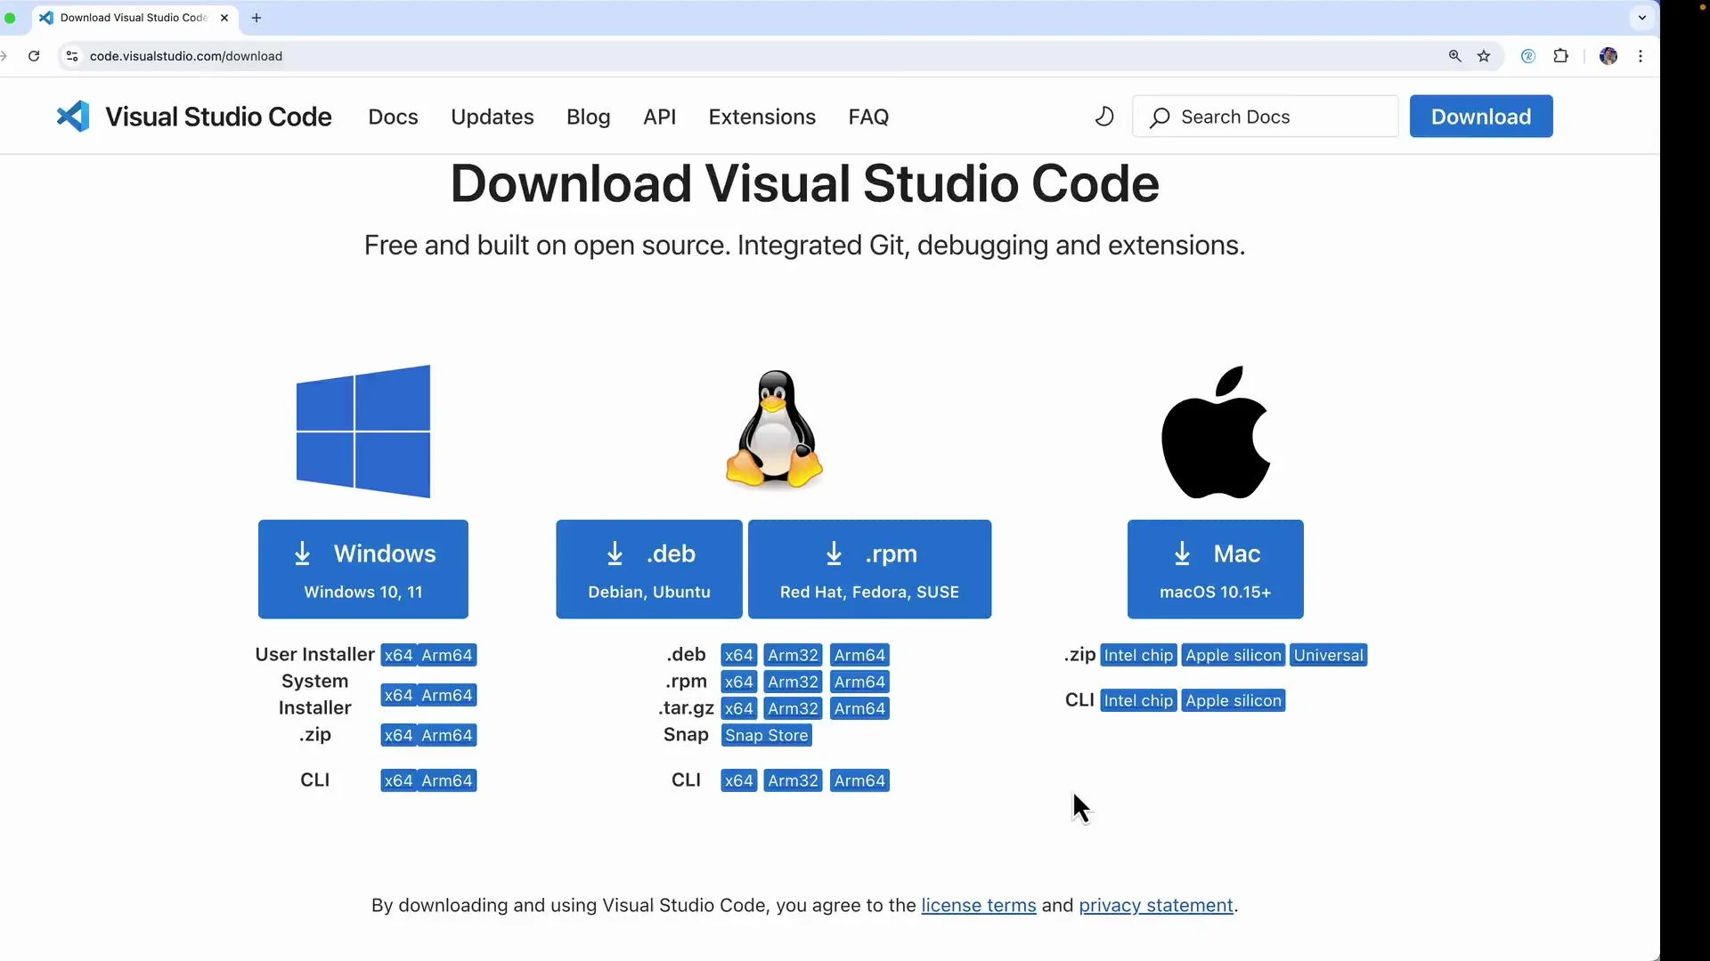Open the Docs menu item

click(393, 117)
